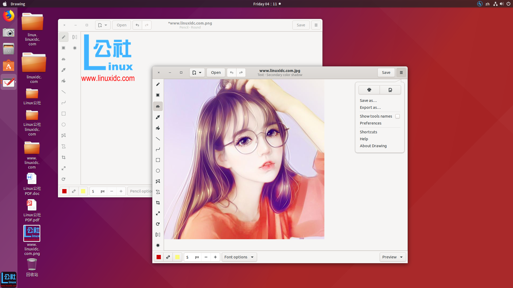Choose Save as… from the menu
This screenshot has height=288, width=513.
(368, 101)
